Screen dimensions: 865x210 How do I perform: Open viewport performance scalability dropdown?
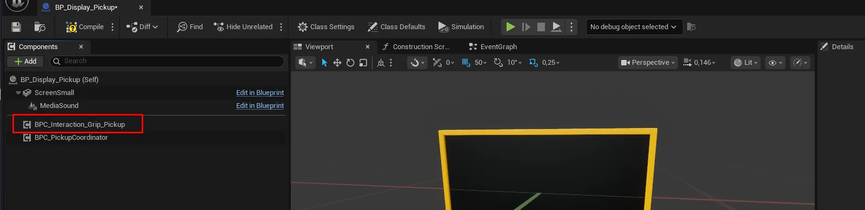coord(800,63)
